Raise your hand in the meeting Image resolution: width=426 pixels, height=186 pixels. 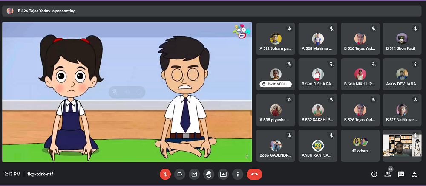[x=209, y=174]
